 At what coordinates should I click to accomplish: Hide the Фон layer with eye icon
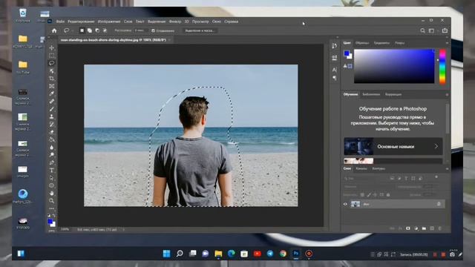(345, 204)
